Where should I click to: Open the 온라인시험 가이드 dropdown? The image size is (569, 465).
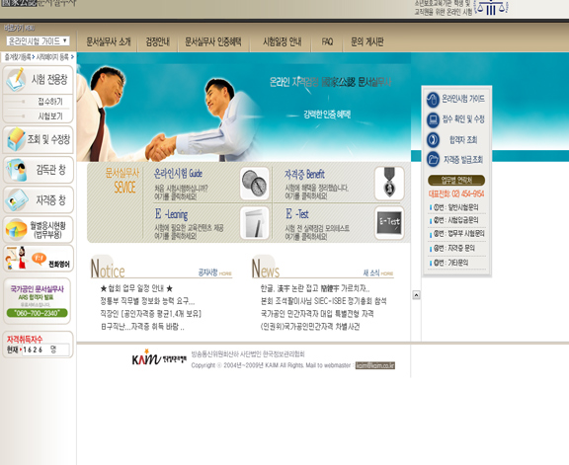pos(38,41)
